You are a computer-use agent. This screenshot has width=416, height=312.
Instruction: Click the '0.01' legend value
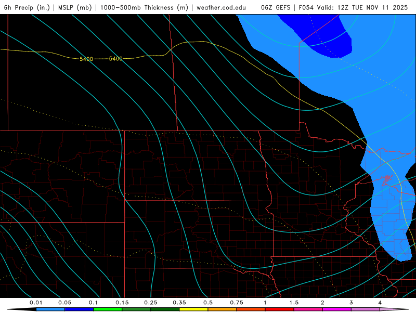coord(36,303)
